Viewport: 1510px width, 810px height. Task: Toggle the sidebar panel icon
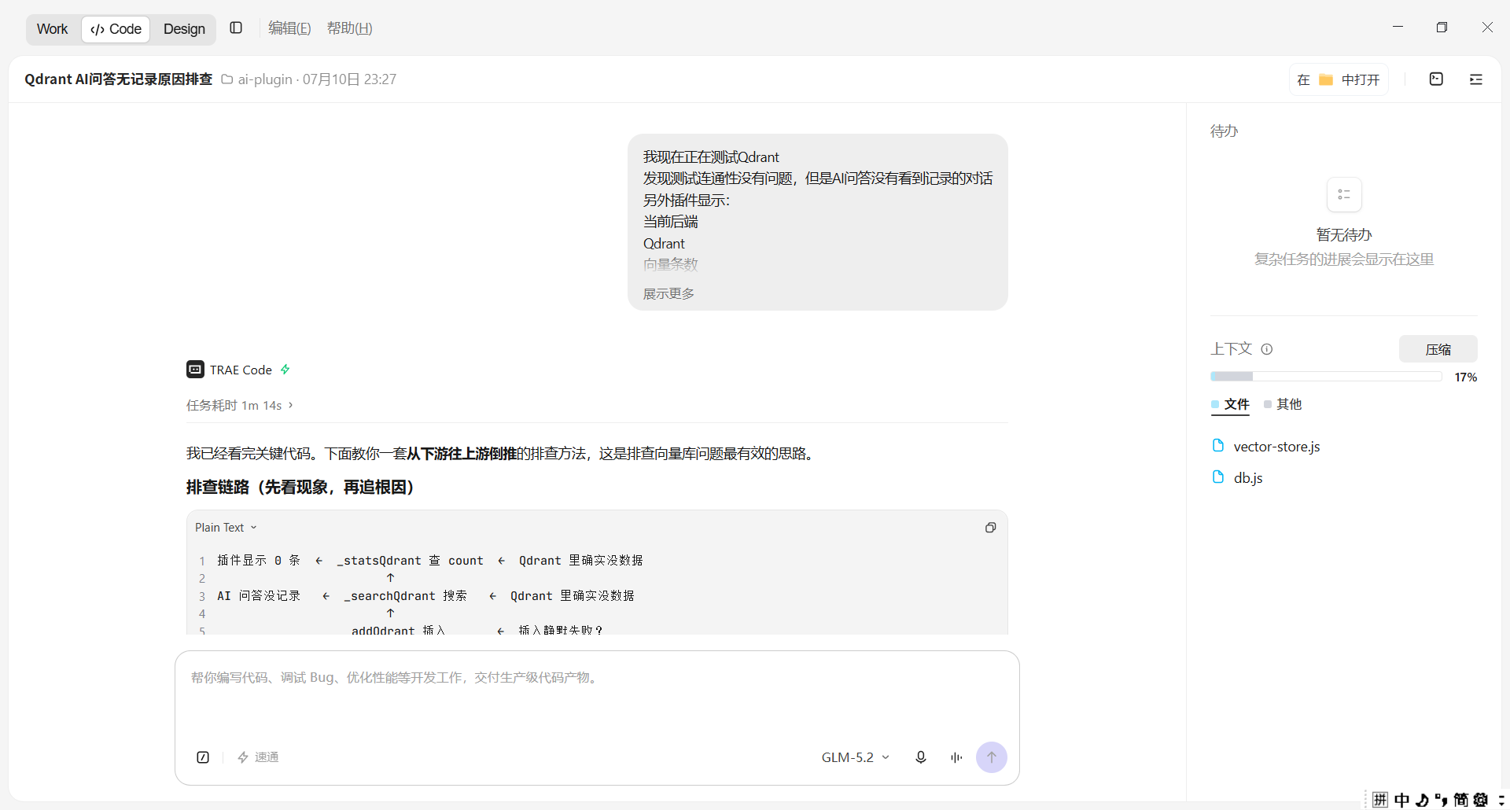(236, 28)
